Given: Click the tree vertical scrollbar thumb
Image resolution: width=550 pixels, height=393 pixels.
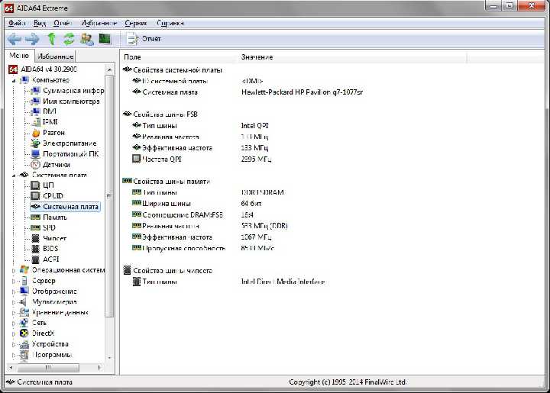Looking at the screenshot, I should coord(109,196).
